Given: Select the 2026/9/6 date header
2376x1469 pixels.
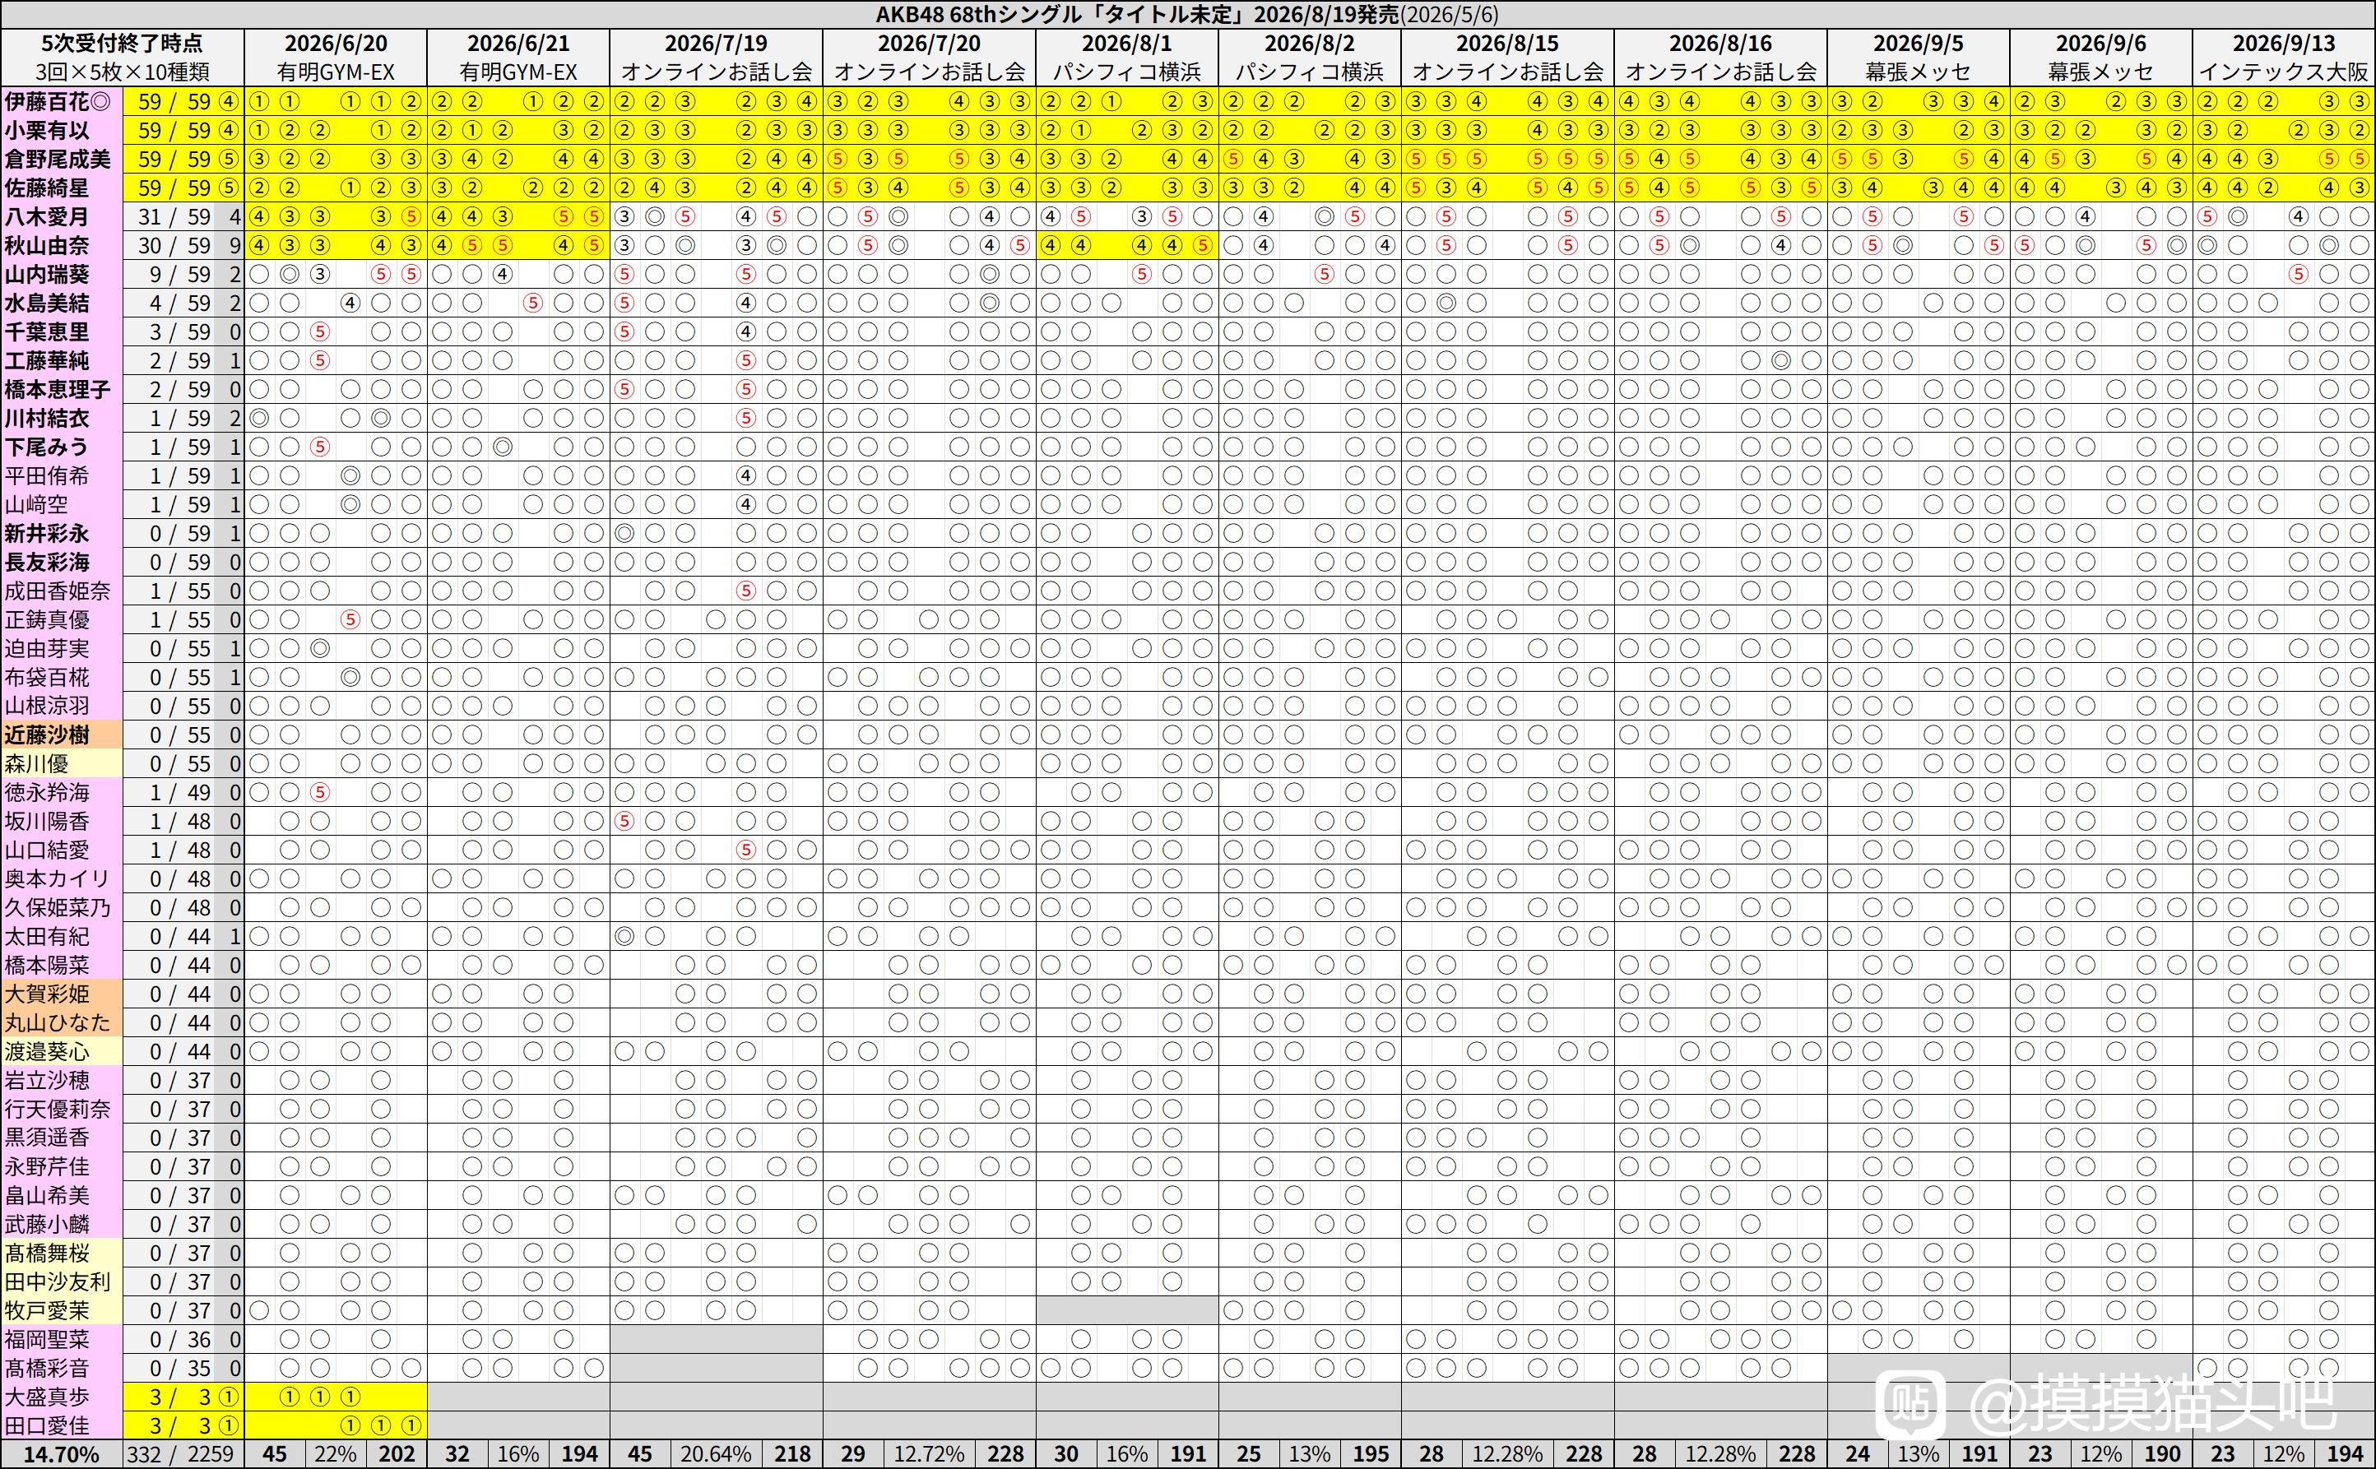Looking at the screenshot, I should (2101, 44).
